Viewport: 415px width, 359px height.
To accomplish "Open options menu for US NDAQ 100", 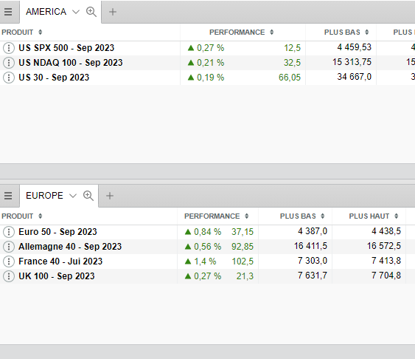I will point(9,63).
